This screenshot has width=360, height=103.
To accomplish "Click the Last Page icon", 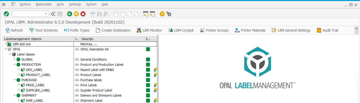I will point(136,14).
